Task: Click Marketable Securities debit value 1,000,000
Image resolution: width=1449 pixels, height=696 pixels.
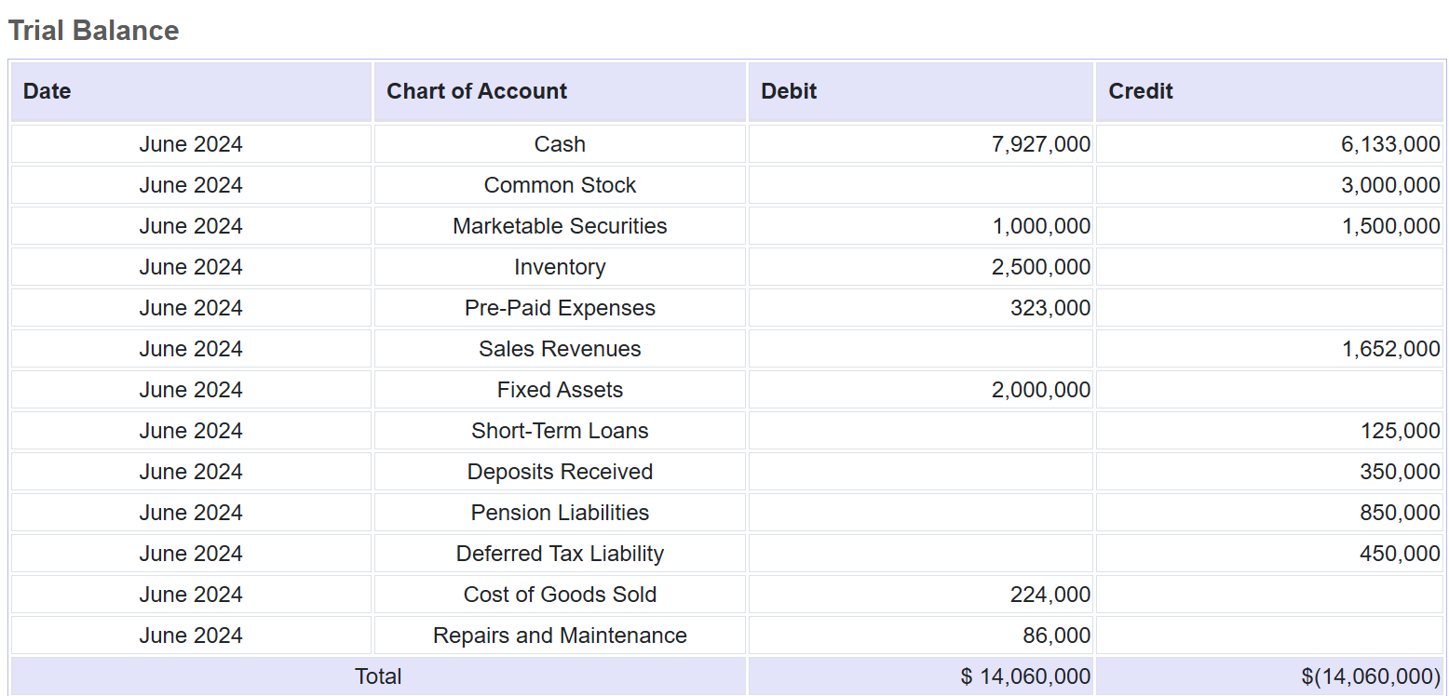Action: click(1041, 226)
